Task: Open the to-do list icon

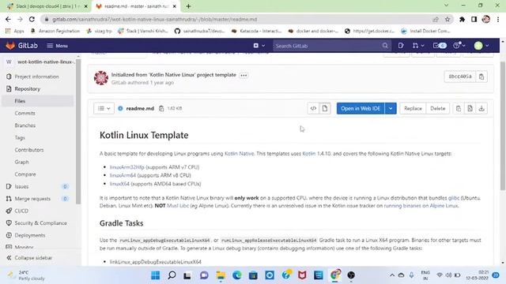Action: [x=440, y=46]
